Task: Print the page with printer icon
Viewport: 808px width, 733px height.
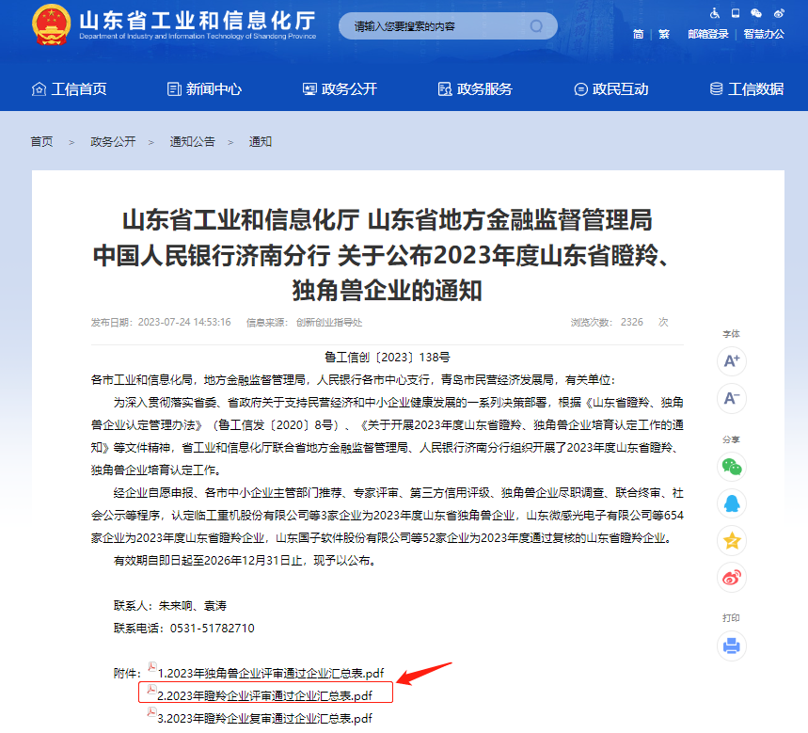Action: (x=732, y=645)
